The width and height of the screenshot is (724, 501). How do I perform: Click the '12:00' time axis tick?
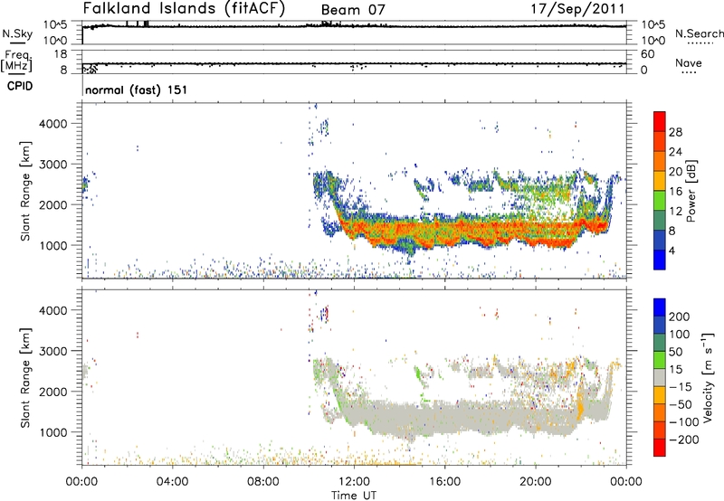pos(354,482)
